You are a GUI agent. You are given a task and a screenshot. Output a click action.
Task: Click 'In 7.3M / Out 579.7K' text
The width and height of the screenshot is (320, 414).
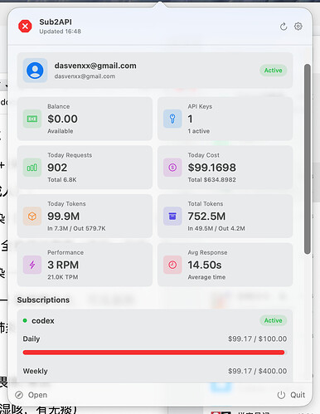[x=76, y=228]
